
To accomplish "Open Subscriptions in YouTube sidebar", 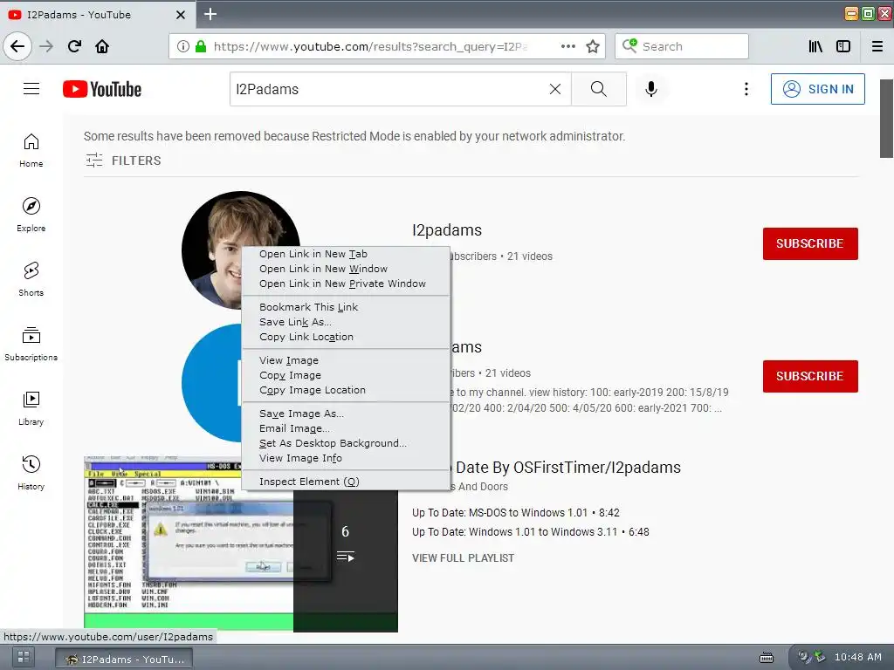I will [x=31, y=344].
